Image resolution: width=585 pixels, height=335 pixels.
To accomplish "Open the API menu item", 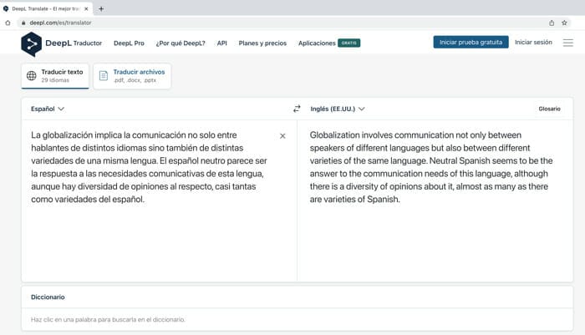I will [222, 43].
